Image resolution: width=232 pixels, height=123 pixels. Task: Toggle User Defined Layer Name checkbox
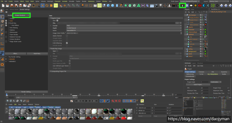[x=70, y=66]
